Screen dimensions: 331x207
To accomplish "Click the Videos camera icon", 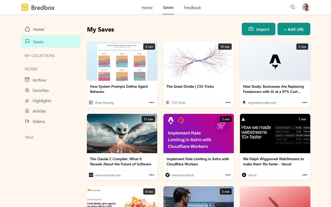I will click(x=27, y=121).
